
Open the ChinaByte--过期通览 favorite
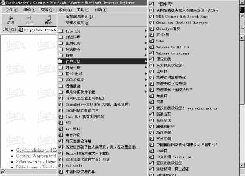102,104
